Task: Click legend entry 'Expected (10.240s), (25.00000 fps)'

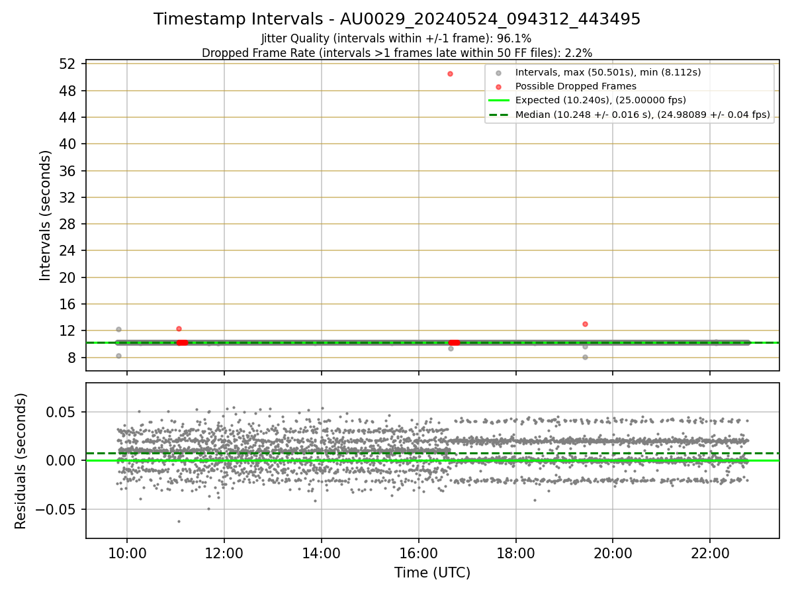Action: click(601, 100)
